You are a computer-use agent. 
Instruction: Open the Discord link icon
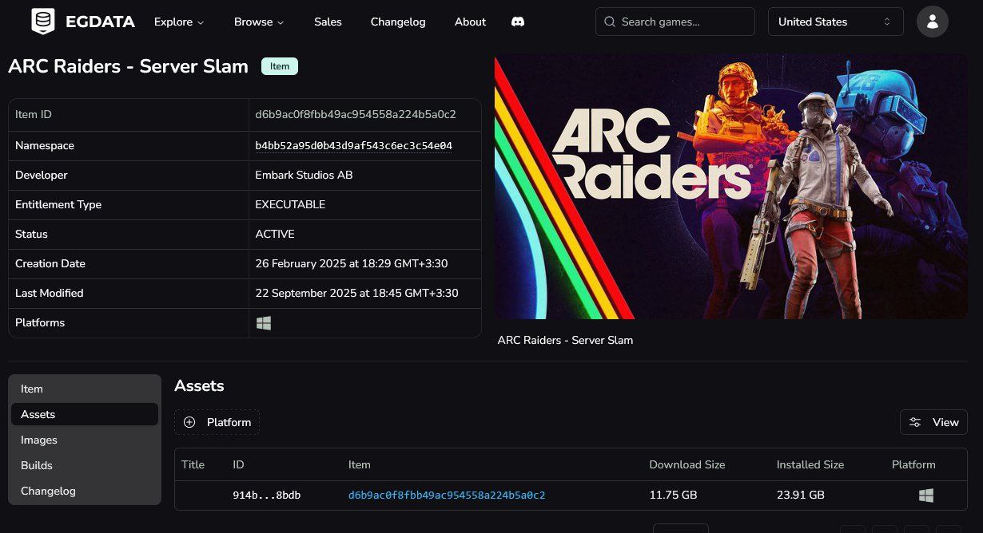[518, 22]
